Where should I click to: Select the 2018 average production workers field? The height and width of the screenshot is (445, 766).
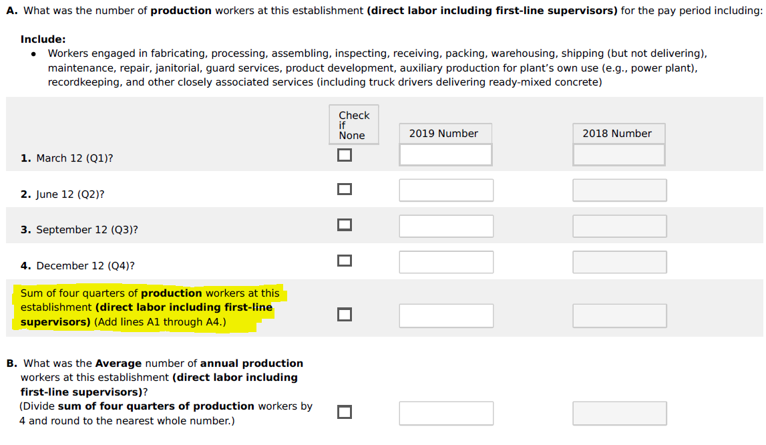[619, 413]
